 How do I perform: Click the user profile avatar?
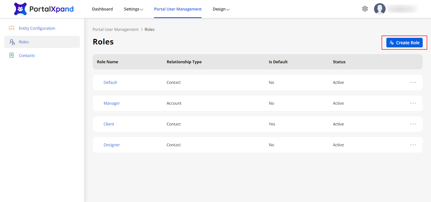380,9
